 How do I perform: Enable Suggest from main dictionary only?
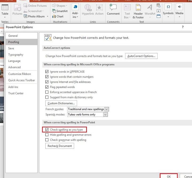(47, 97)
